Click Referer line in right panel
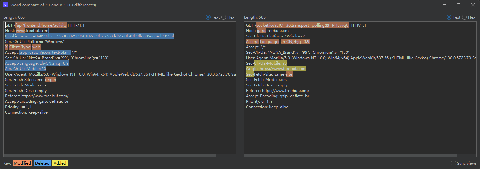 click(277, 91)
